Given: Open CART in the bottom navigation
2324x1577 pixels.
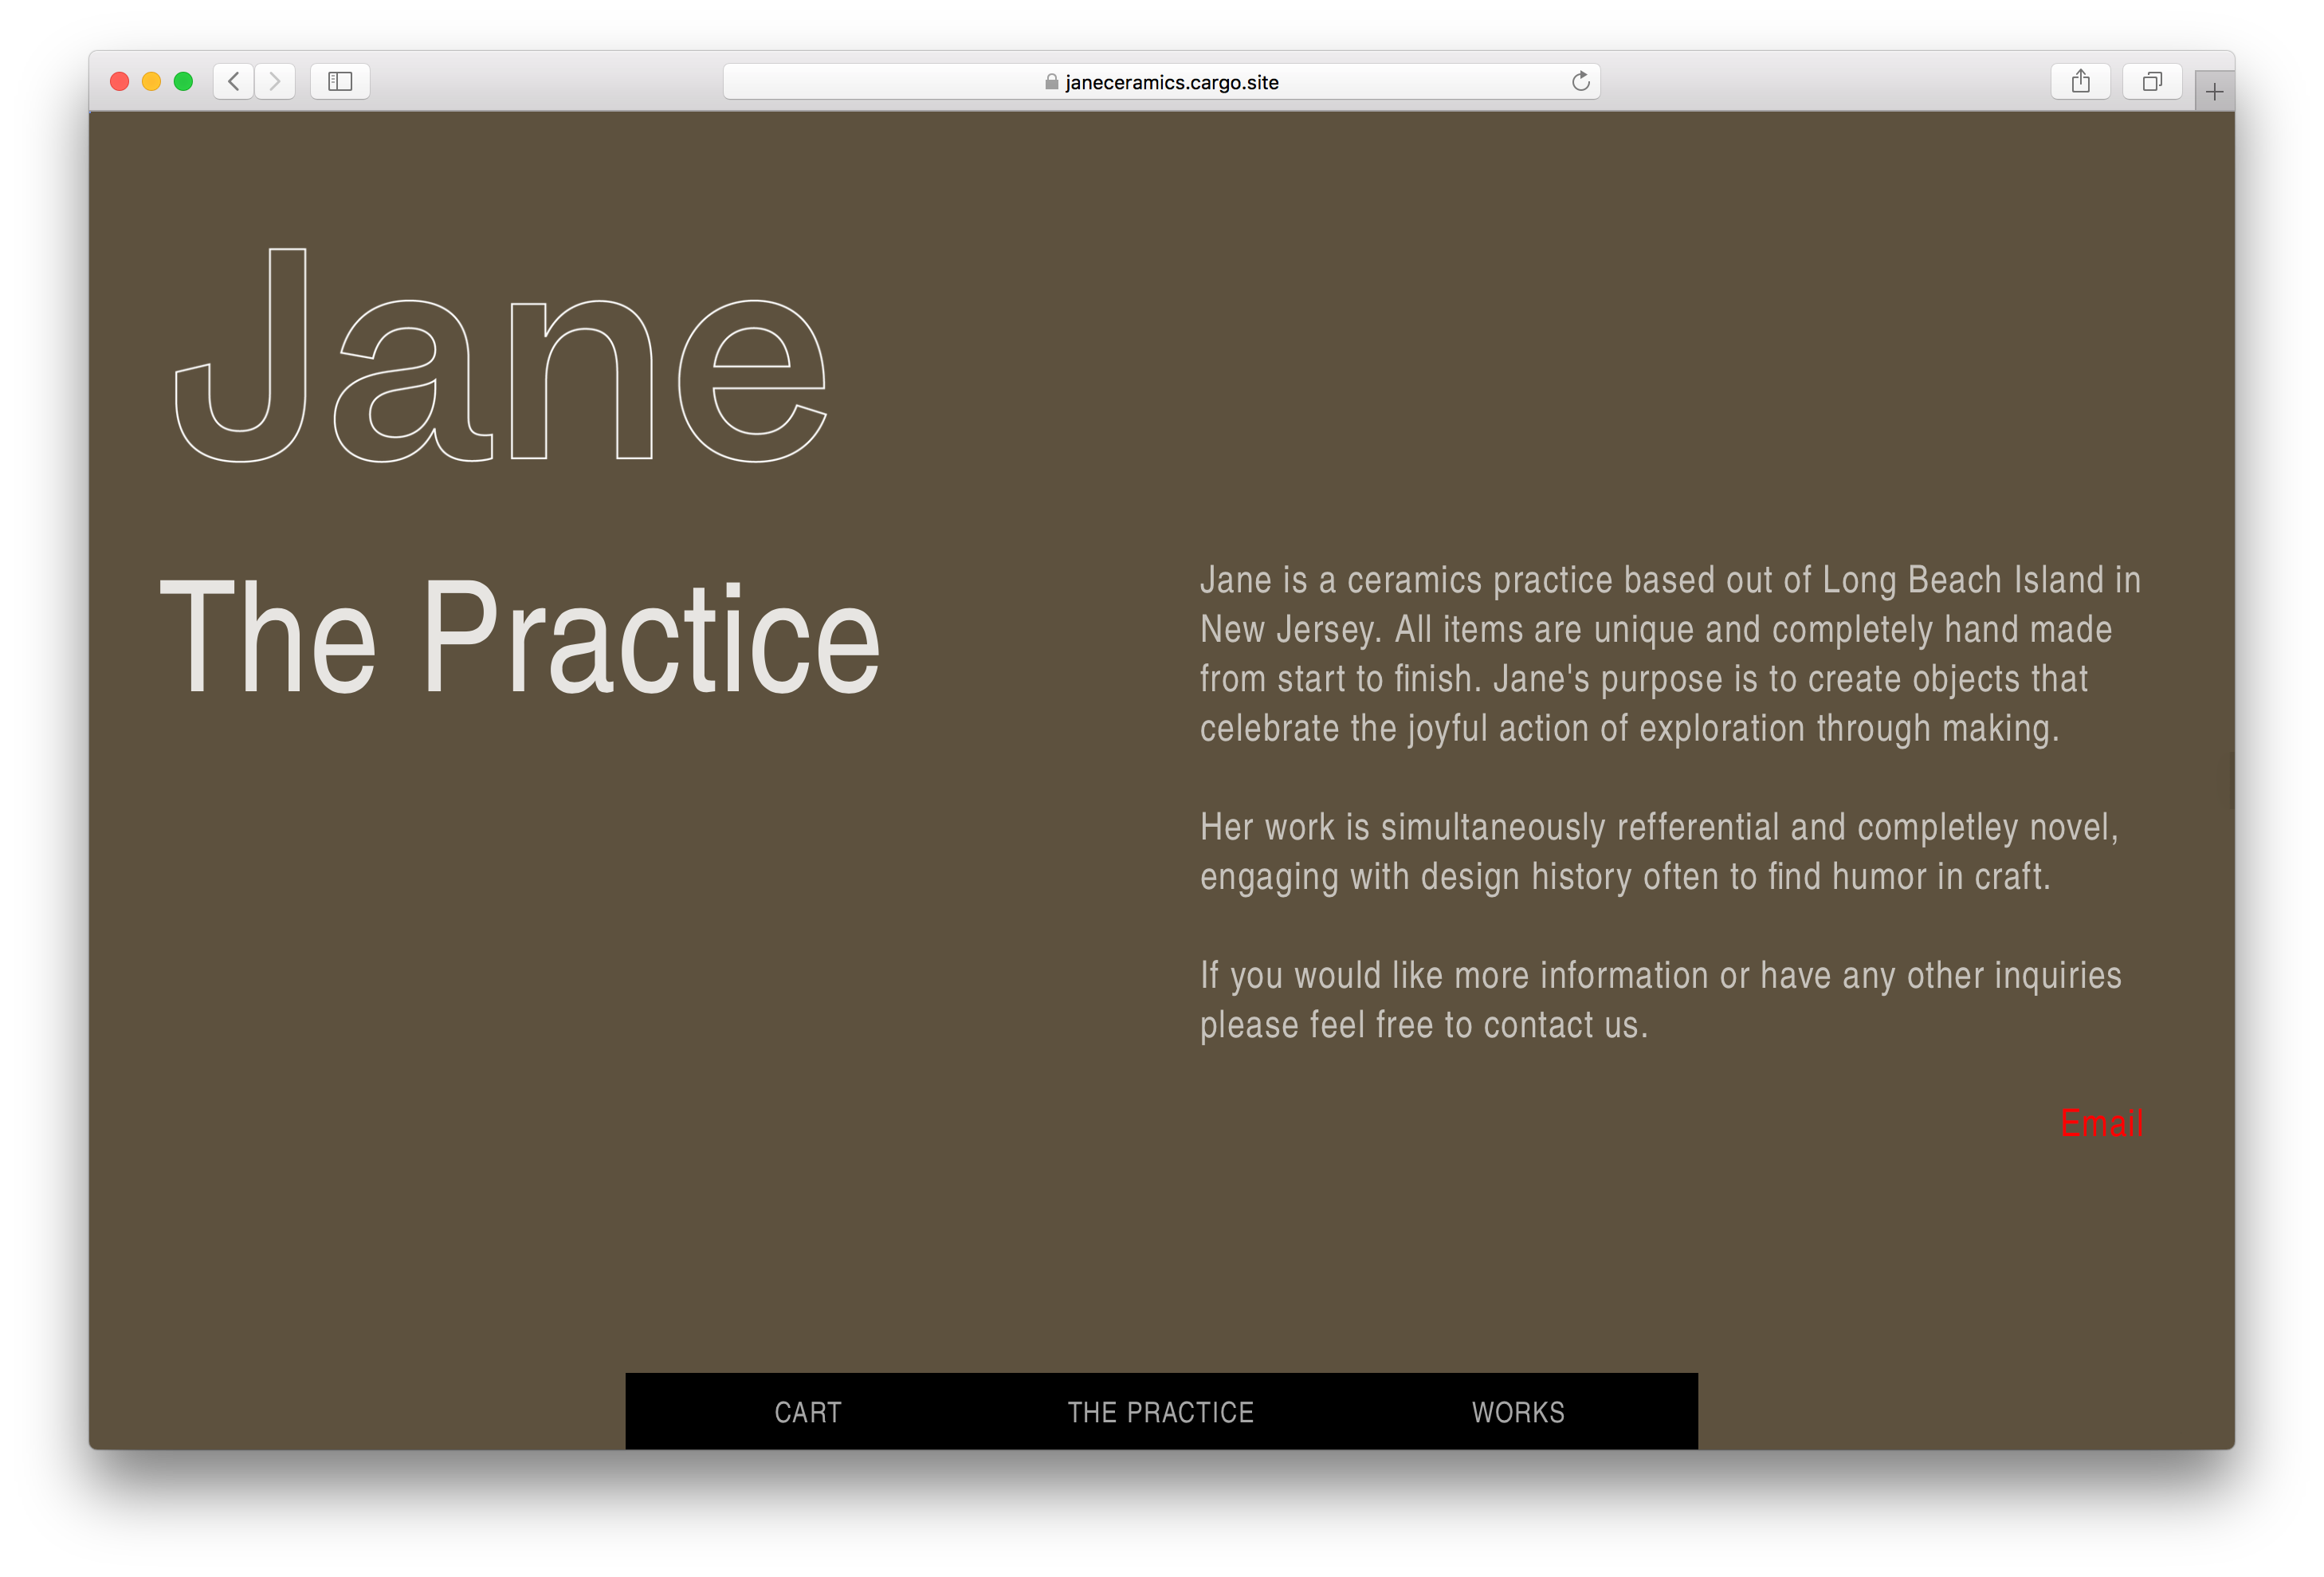Looking at the screenshot, I should [x=808, y=1412].
